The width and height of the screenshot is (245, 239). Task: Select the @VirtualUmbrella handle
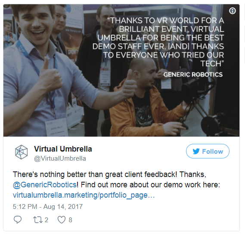click(x=60, y=158)
